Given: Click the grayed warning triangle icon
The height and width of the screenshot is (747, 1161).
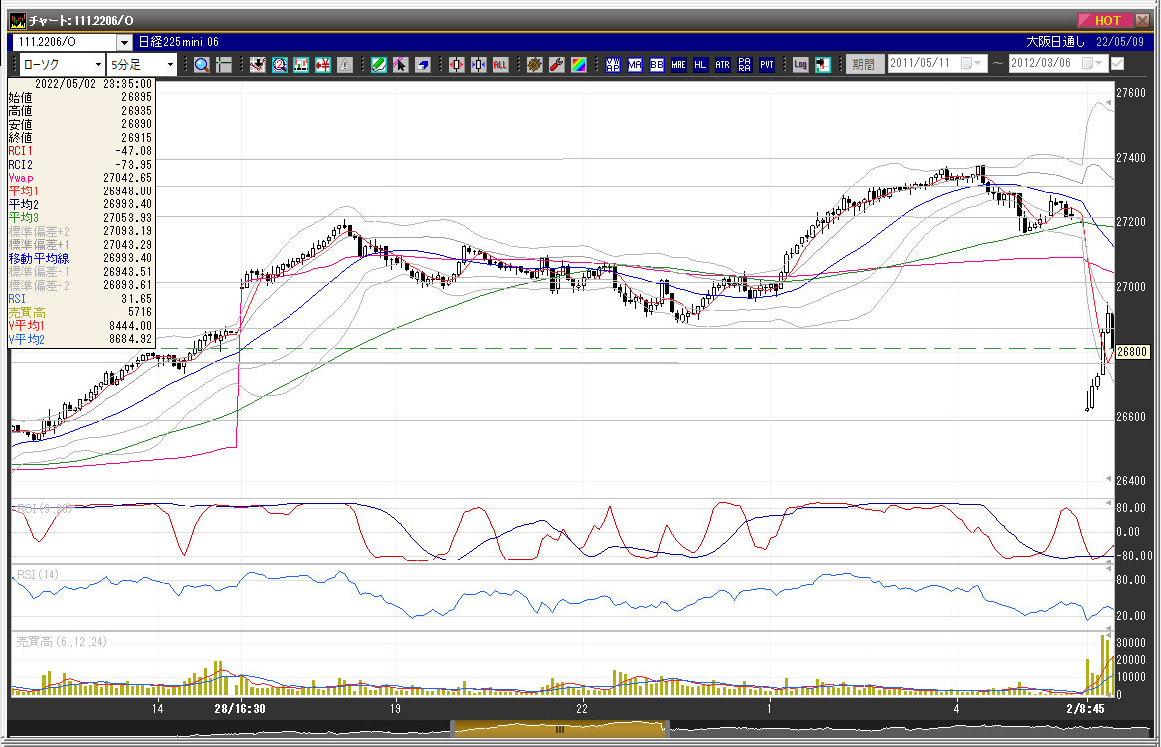Looking at the screenshot, I should [x=345, y=65].
